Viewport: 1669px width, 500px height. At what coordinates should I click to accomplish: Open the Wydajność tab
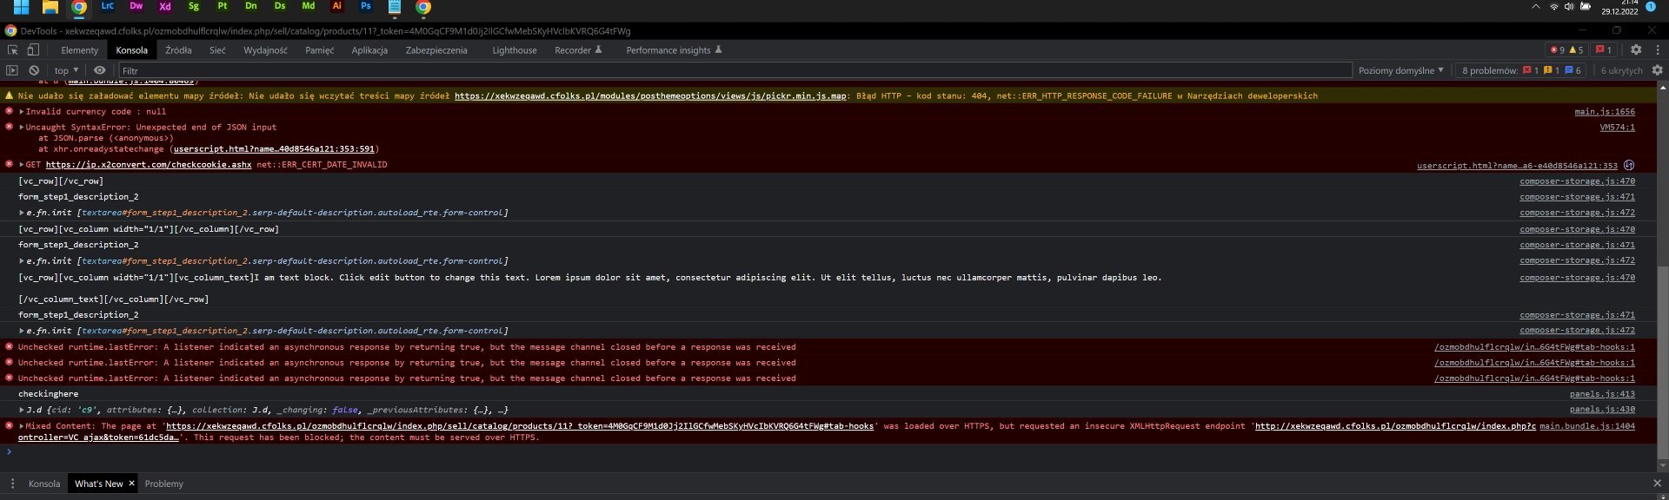265,50
